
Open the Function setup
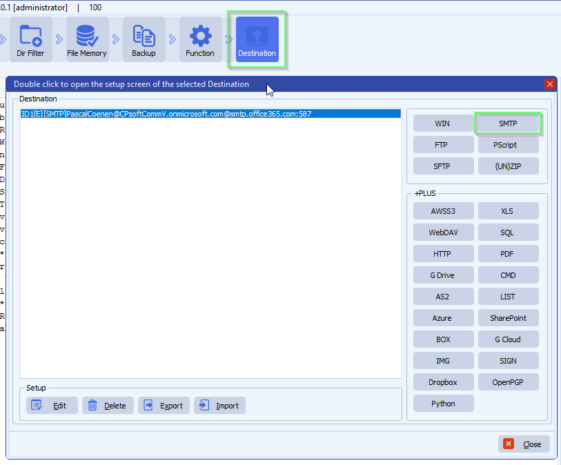200,39
